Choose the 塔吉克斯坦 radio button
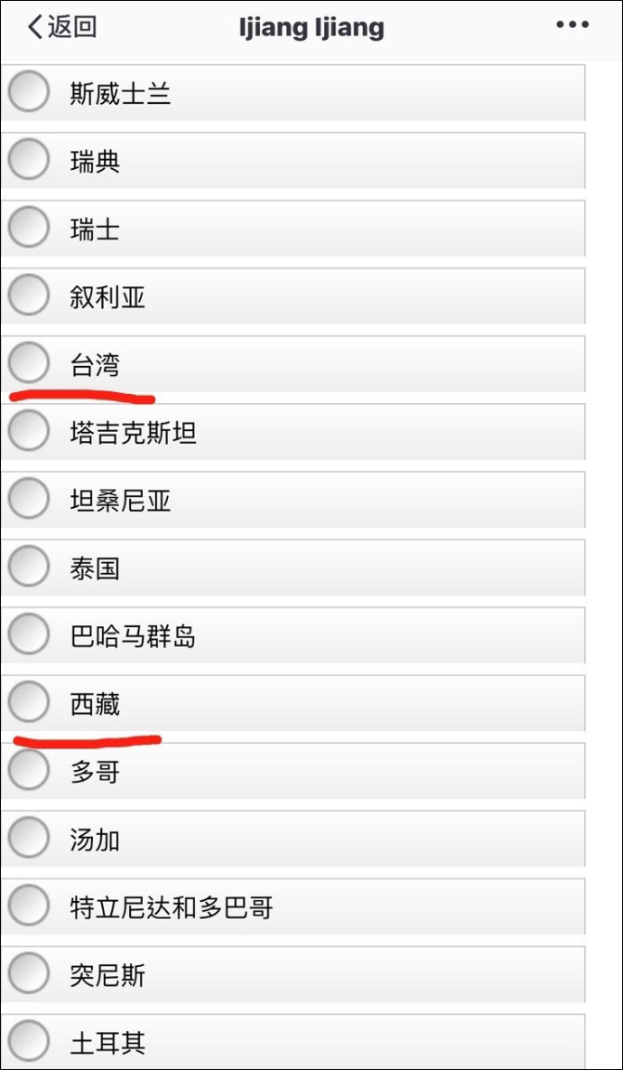This screenshot has height=1070, width=623. (29, 431)
